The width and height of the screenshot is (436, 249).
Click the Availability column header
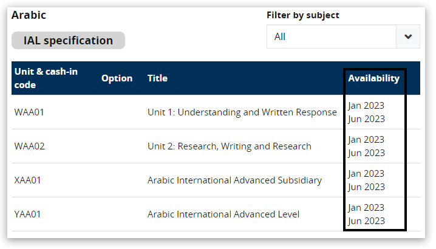tap(373, 78)
